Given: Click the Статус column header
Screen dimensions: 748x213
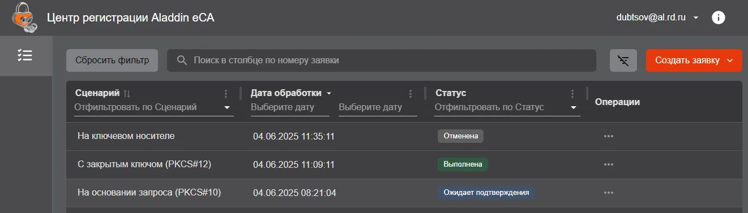Looking at the screenshot, I should point(451,93).
